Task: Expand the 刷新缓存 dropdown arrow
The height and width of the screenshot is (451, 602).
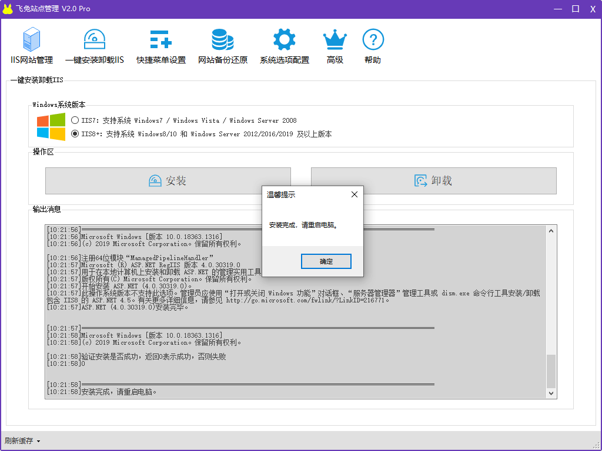Action: 38,441
